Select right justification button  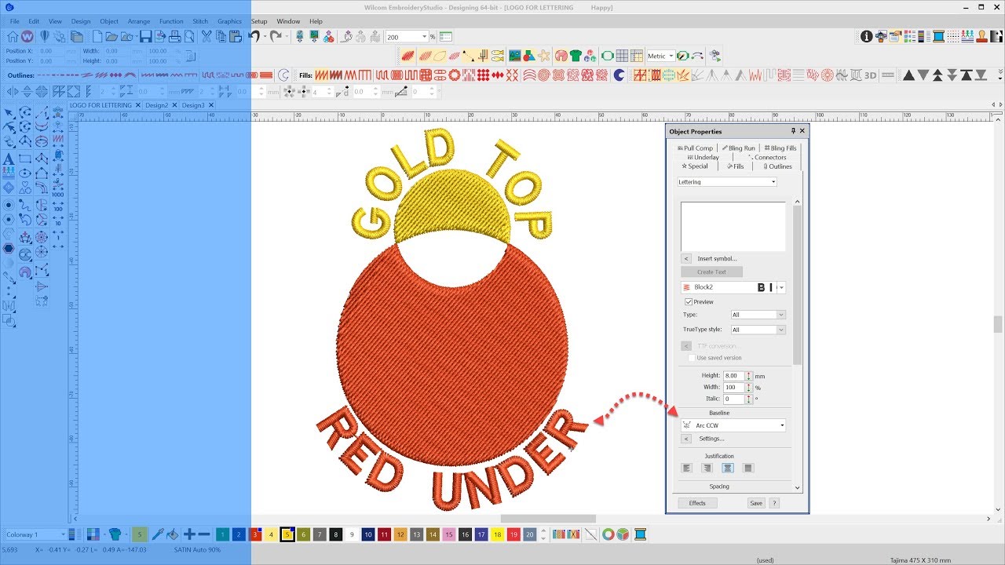tap(707, 468)
